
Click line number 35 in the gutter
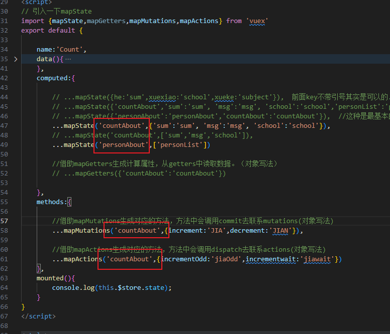tap(4, 59)
